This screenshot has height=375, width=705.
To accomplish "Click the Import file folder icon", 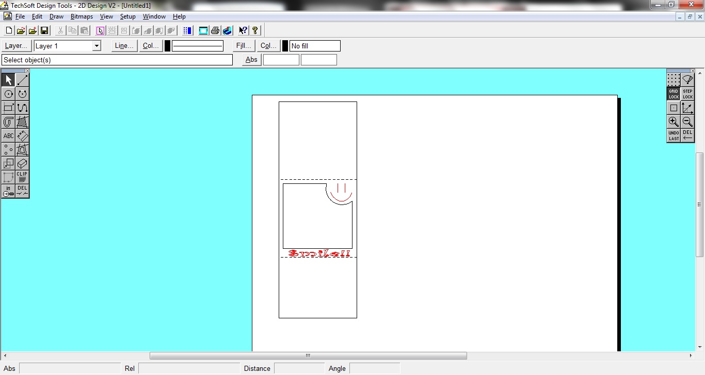I will coord(33,30).
